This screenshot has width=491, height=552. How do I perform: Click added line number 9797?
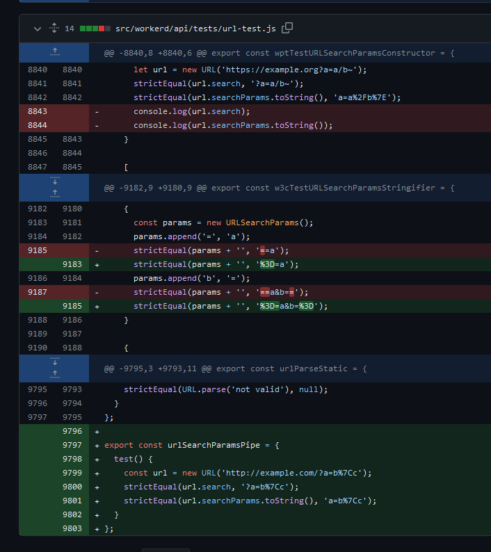pyautogui.click(x=72, y=445)
